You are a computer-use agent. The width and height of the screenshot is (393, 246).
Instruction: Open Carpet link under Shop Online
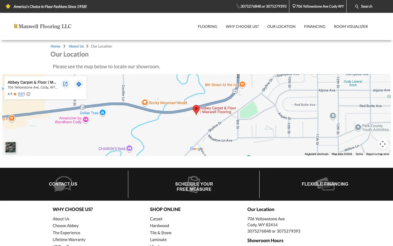coord(156,219)
